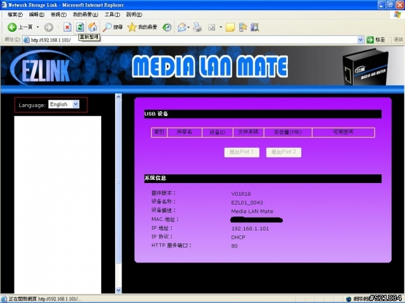Screen dimensions: 405x303
Task: Click the 可用空间 table column header
Action: (343, 132)
